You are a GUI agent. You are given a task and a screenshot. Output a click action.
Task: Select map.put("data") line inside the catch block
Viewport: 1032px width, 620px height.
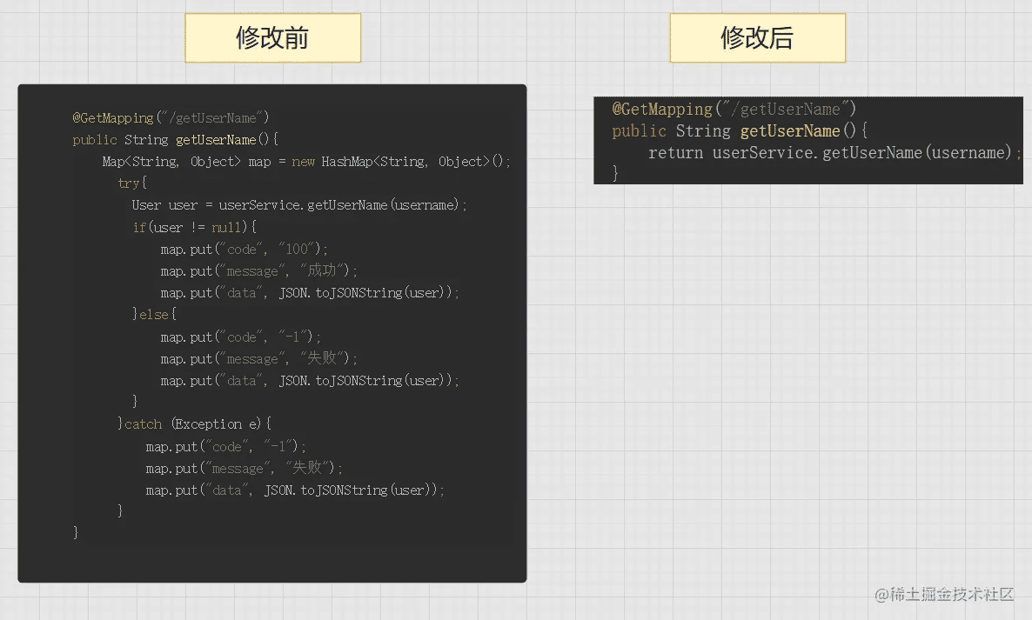click(295, 490)
